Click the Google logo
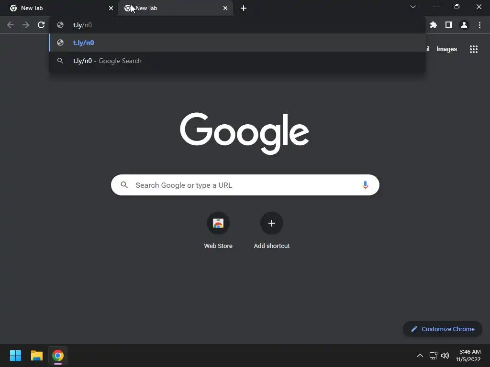 coord(245,133)
